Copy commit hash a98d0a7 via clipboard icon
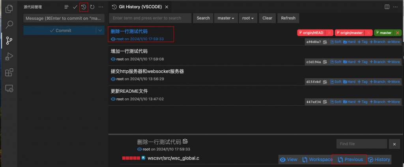This screenshot has width=404, height=167. pos(325,42)
